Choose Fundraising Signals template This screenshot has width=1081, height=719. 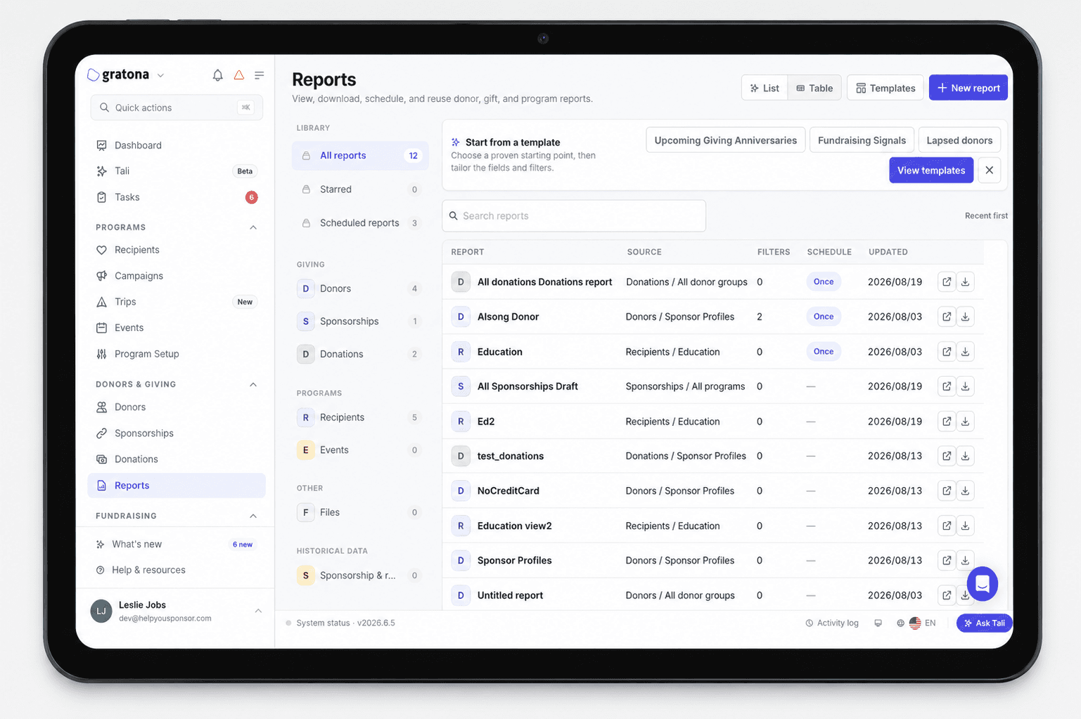(862, 141)
